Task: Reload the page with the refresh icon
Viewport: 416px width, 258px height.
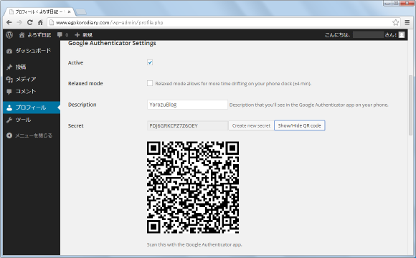Action: point(29,22)
